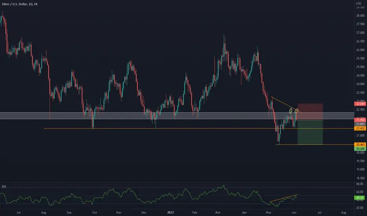Click the 20.00 RSI axis tick
This screenshot has width=367, height=216.
pyautogui.click(x=360, y=208)
